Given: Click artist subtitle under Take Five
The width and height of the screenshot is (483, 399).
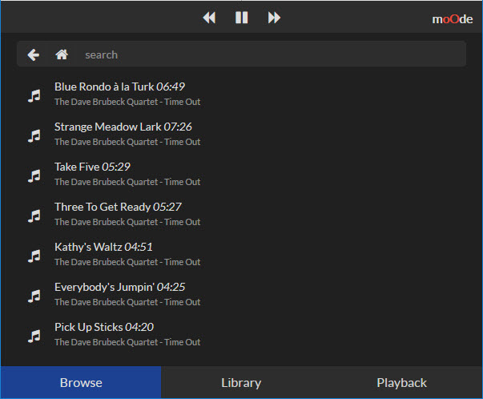Looking at the screenshot, I should pyautogui.click(x=127, y=182).
